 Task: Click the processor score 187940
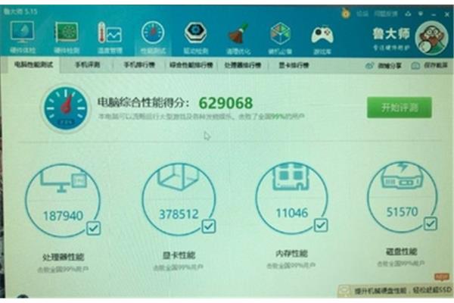[x=63, y=216]
